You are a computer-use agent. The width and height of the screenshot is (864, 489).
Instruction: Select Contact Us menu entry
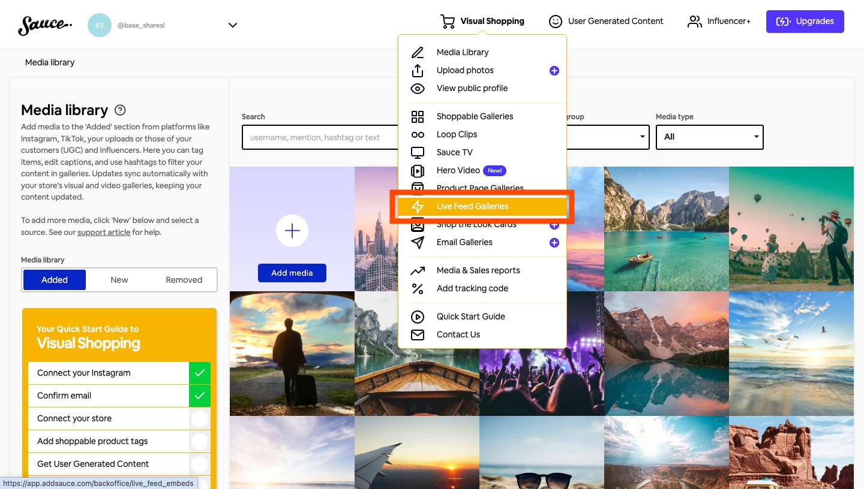[458, 334]
